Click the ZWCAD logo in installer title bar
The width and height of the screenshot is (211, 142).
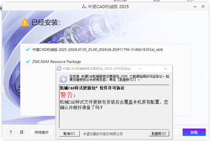(84, 6)
